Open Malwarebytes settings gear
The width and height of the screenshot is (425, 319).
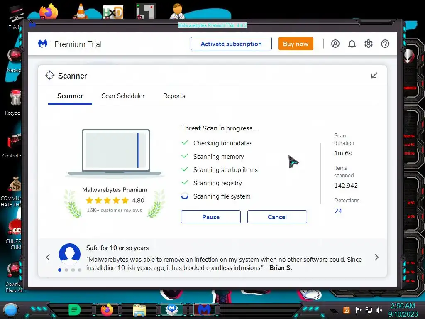369,44
